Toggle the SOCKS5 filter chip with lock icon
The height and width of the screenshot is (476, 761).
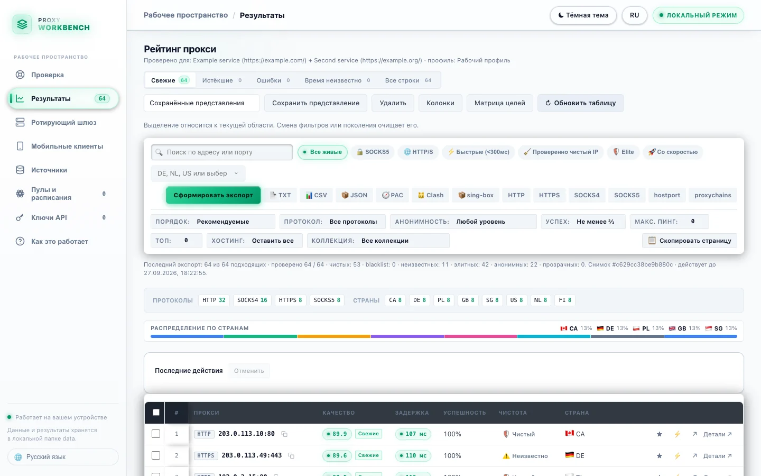point(373,152)
